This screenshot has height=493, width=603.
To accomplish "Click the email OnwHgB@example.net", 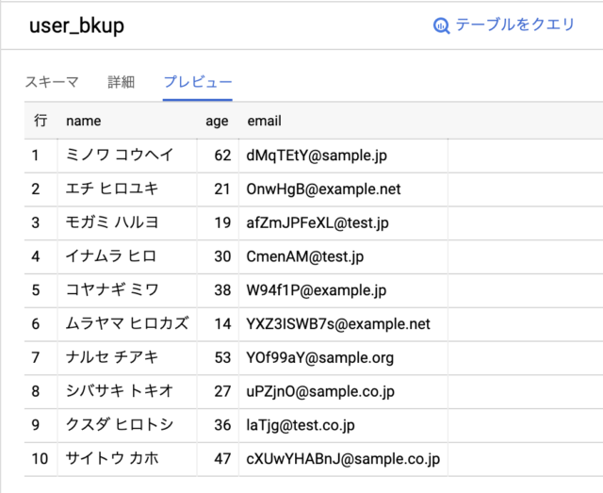I will (323, 189).
